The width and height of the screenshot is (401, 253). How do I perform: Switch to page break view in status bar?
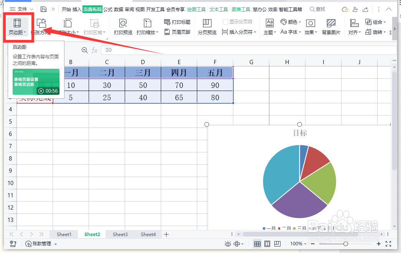point(277,244)
